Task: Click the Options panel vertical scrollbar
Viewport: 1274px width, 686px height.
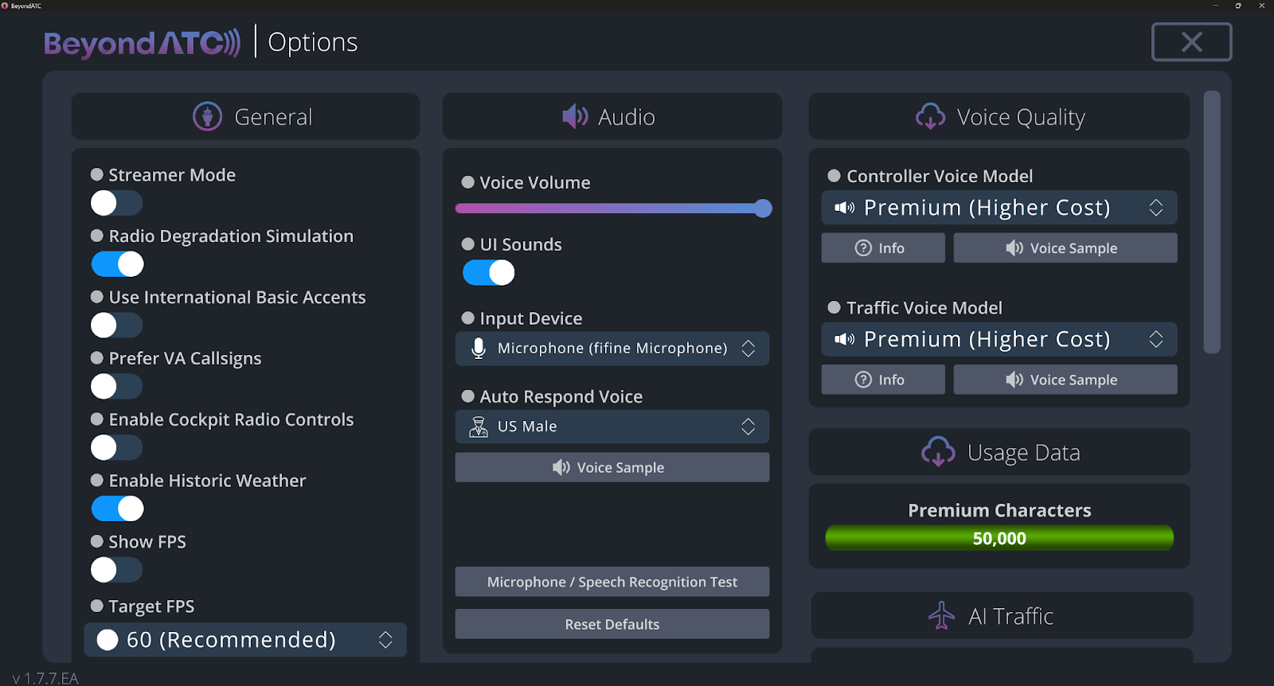Action: coord(1212,223)
